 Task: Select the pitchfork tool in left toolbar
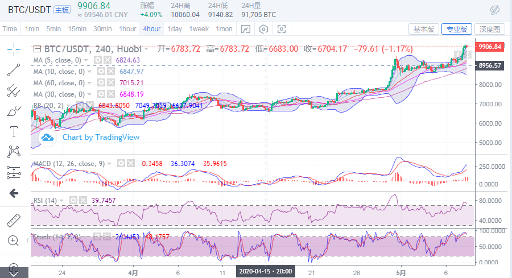(x=14, y=91)
